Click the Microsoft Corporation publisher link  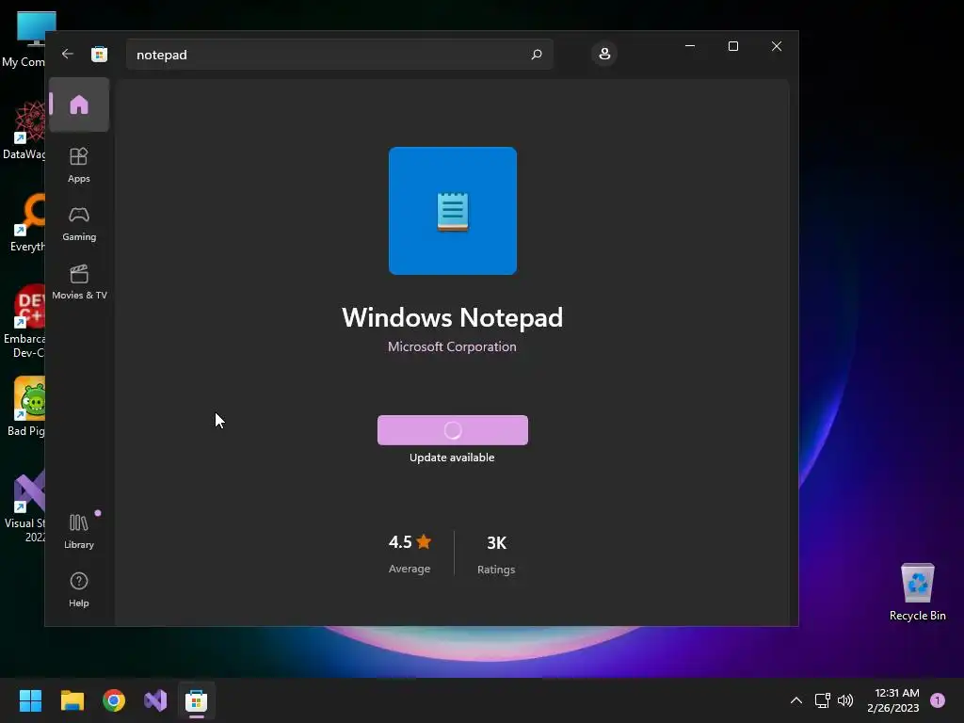coord(452,346)
